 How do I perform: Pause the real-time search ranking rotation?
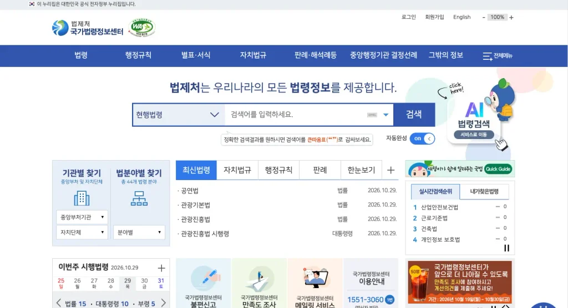point(506,248)
